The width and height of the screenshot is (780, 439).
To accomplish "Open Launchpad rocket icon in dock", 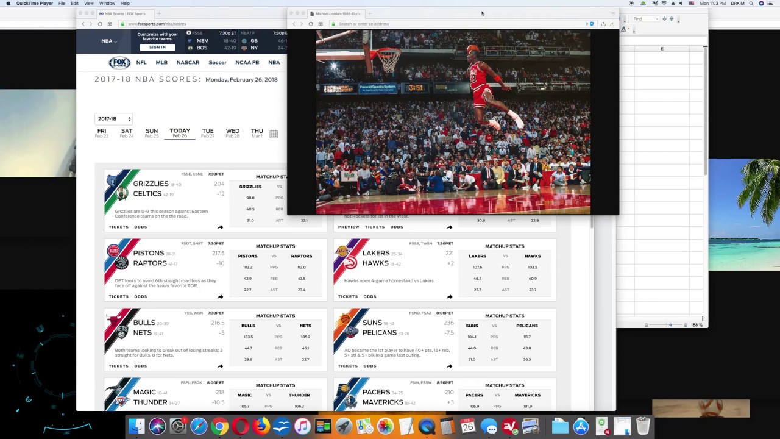I will tap(344, 426).
